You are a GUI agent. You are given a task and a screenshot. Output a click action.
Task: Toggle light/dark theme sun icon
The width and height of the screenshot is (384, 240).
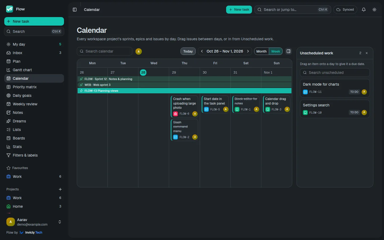(x=374, y=10)
